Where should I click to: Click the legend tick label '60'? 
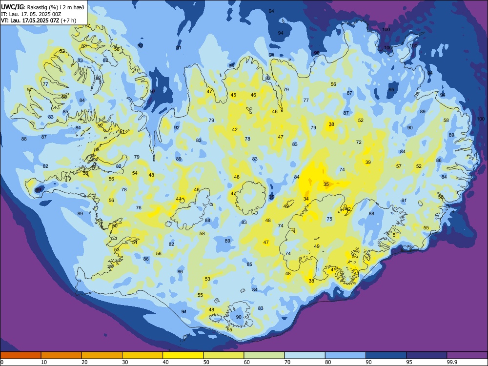[247, 362]
